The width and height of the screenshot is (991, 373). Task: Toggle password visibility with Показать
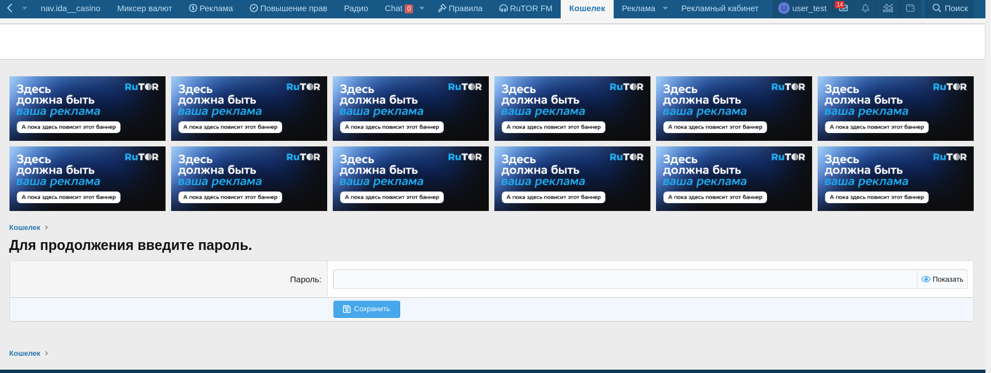(942, 279)
